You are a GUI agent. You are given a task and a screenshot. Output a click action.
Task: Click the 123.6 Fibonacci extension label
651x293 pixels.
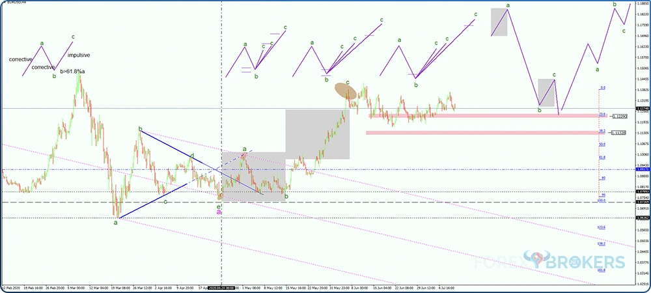(x=602, y=227)
